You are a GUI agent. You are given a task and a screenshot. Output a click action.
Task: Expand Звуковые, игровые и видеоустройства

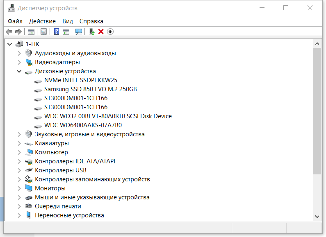pos(19,134)
